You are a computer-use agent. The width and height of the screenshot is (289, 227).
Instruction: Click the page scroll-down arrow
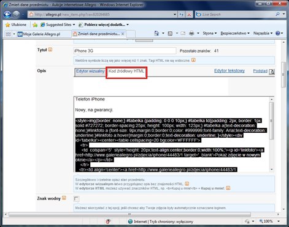(283, 209)
